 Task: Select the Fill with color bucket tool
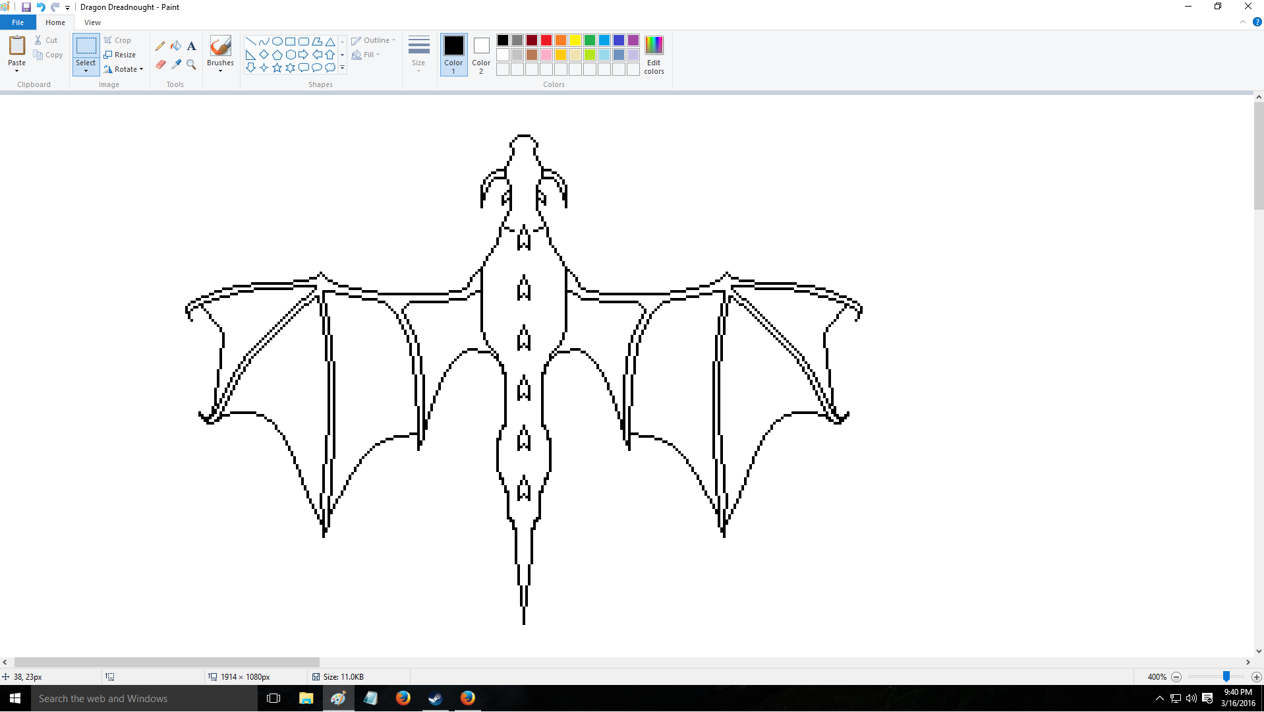click(176, 46)
